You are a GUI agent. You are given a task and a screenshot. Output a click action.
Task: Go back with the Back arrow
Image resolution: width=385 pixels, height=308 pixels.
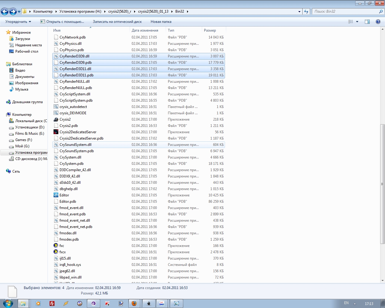(5, 11)
